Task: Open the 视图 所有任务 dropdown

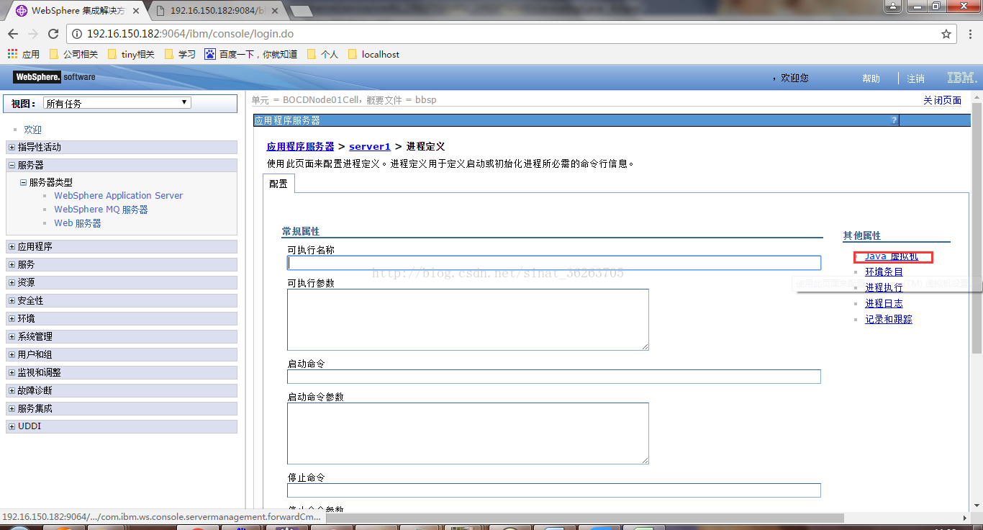Action: (x=117, y=103)
